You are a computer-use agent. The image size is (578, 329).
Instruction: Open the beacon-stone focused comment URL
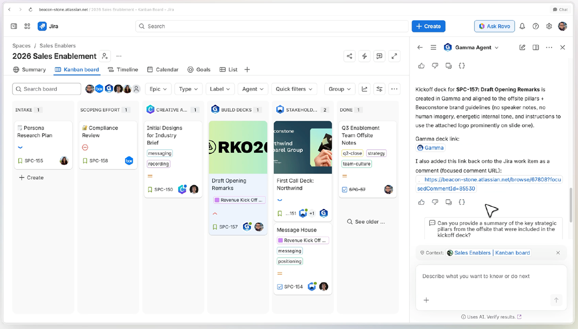point(489,184)
